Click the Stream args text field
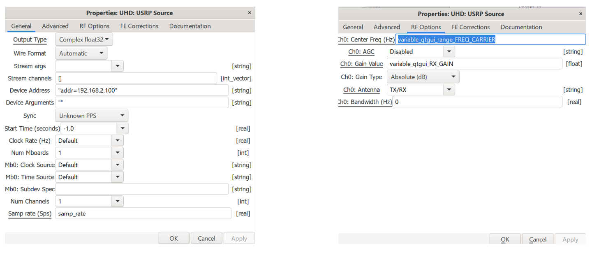Viewport: 592px width, 253px height. 83,66
